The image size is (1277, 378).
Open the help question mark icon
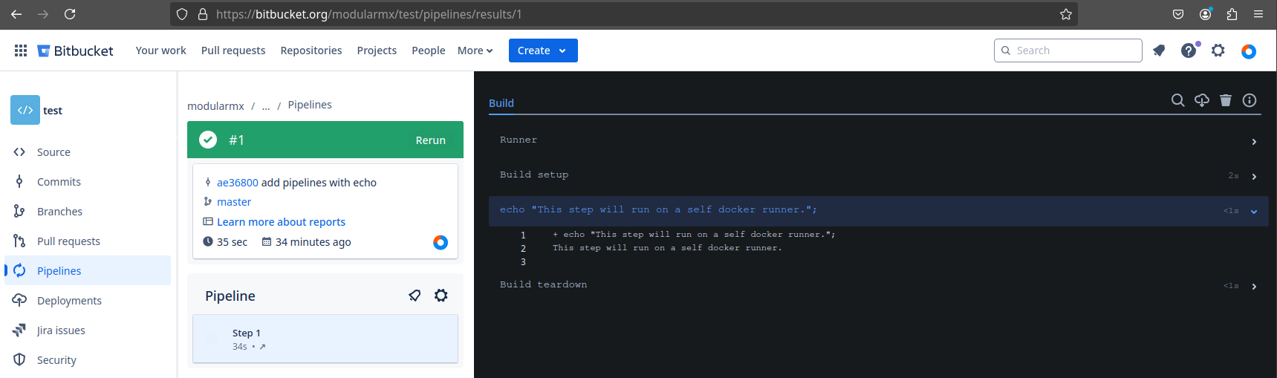tap(1189, 50)
